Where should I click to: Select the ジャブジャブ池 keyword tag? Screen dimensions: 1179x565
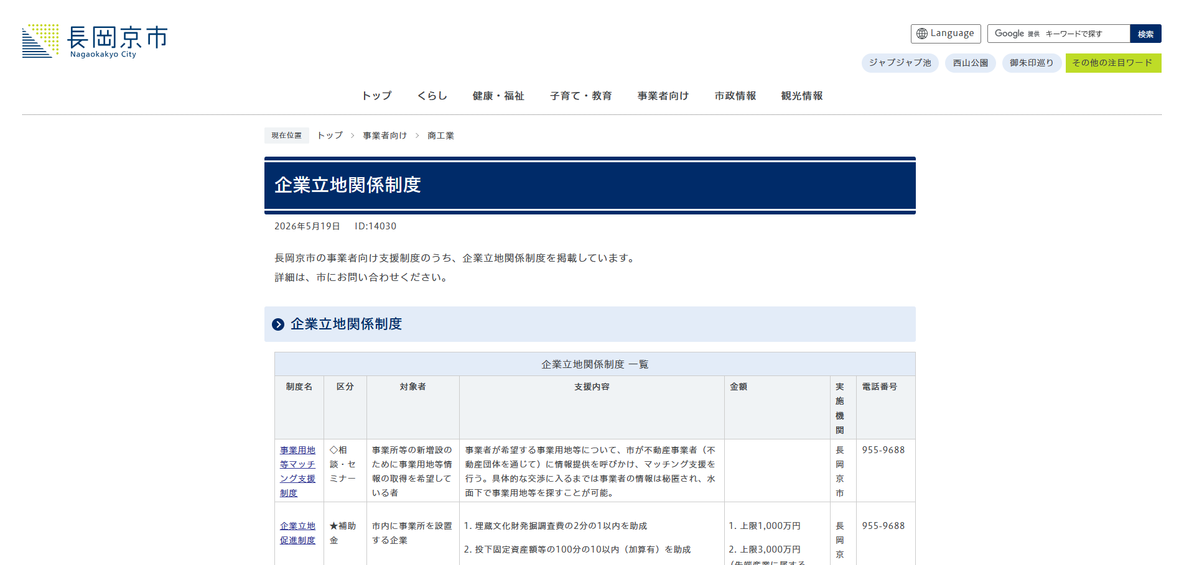tap(900, 63)
